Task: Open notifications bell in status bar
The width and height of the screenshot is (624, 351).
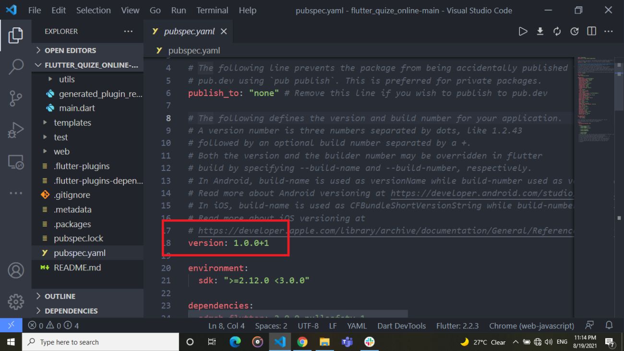Action: tap(609, 326)
